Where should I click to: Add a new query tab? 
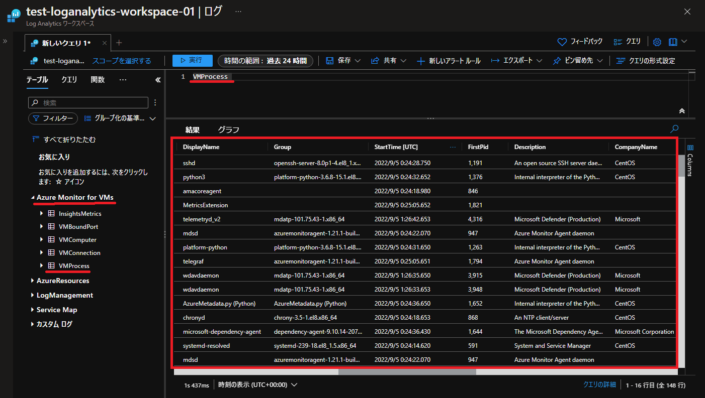[119, 43]
